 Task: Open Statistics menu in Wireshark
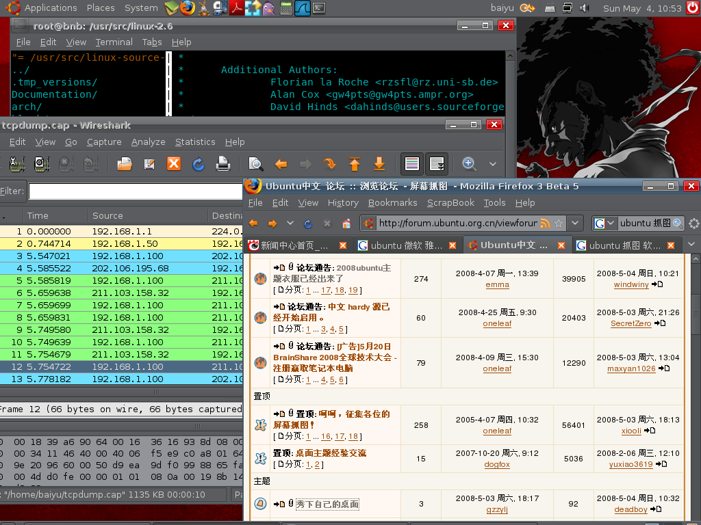pos(195,142)
